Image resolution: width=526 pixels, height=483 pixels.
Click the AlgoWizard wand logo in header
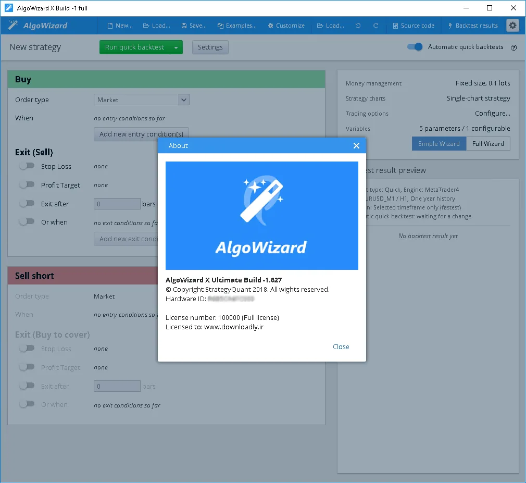[12, 25]
